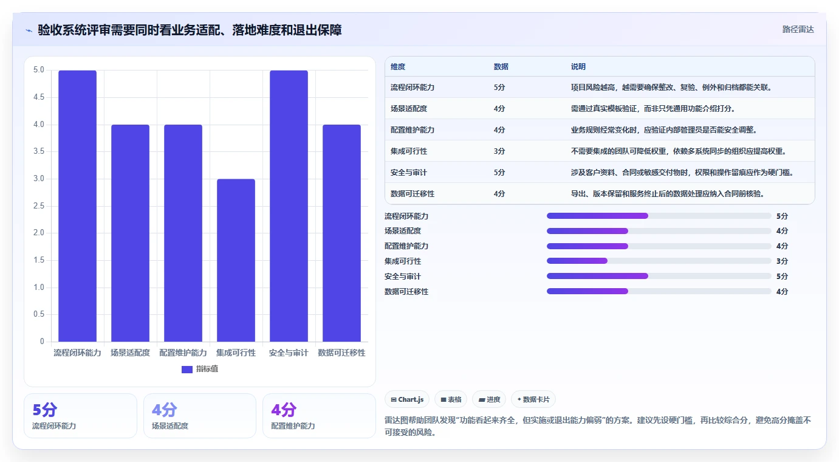Click description starting 业务规则经常变化时
The width and height of the screenshot is (839, 462).
click(x=664, y=130)
